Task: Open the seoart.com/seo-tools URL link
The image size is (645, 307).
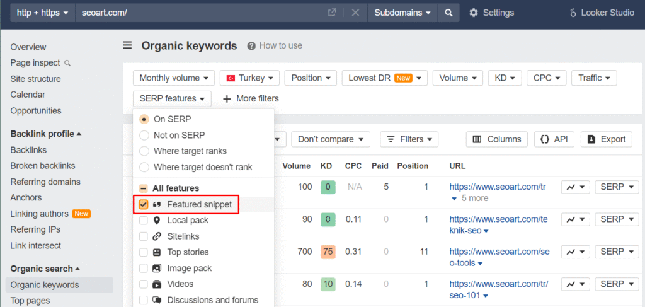Action: (x=499, y=257)
